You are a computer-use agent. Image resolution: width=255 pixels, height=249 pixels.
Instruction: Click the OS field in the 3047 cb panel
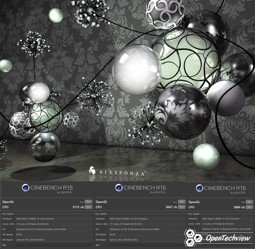(x=147, y=229)
